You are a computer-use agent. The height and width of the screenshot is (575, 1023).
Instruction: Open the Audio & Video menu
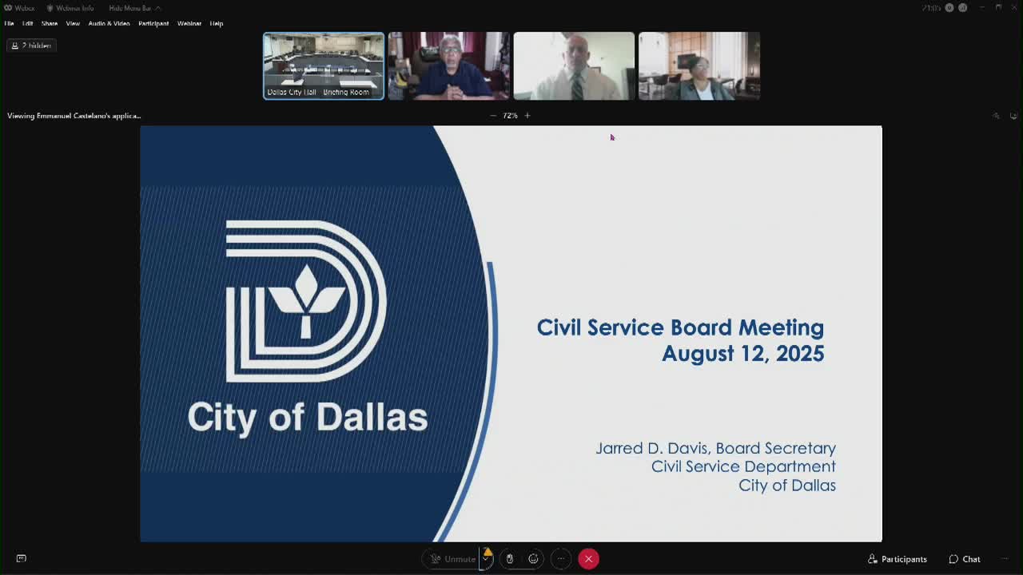point(109,23)
